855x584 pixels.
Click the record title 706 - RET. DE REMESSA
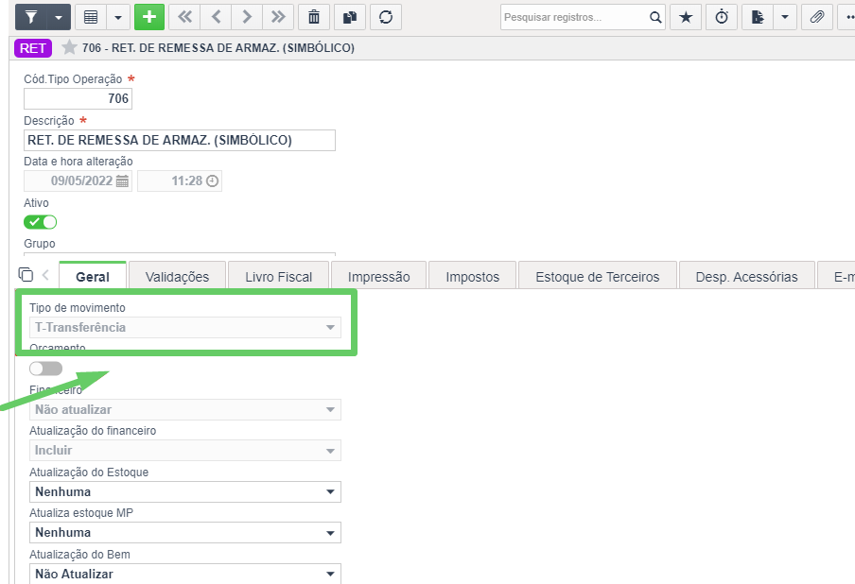(218, 48)
